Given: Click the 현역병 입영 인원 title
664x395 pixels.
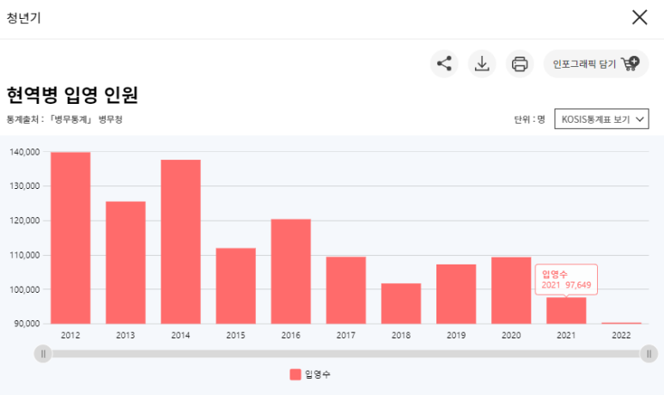Looking at the screenshot, I should click(x=72, y=94).
